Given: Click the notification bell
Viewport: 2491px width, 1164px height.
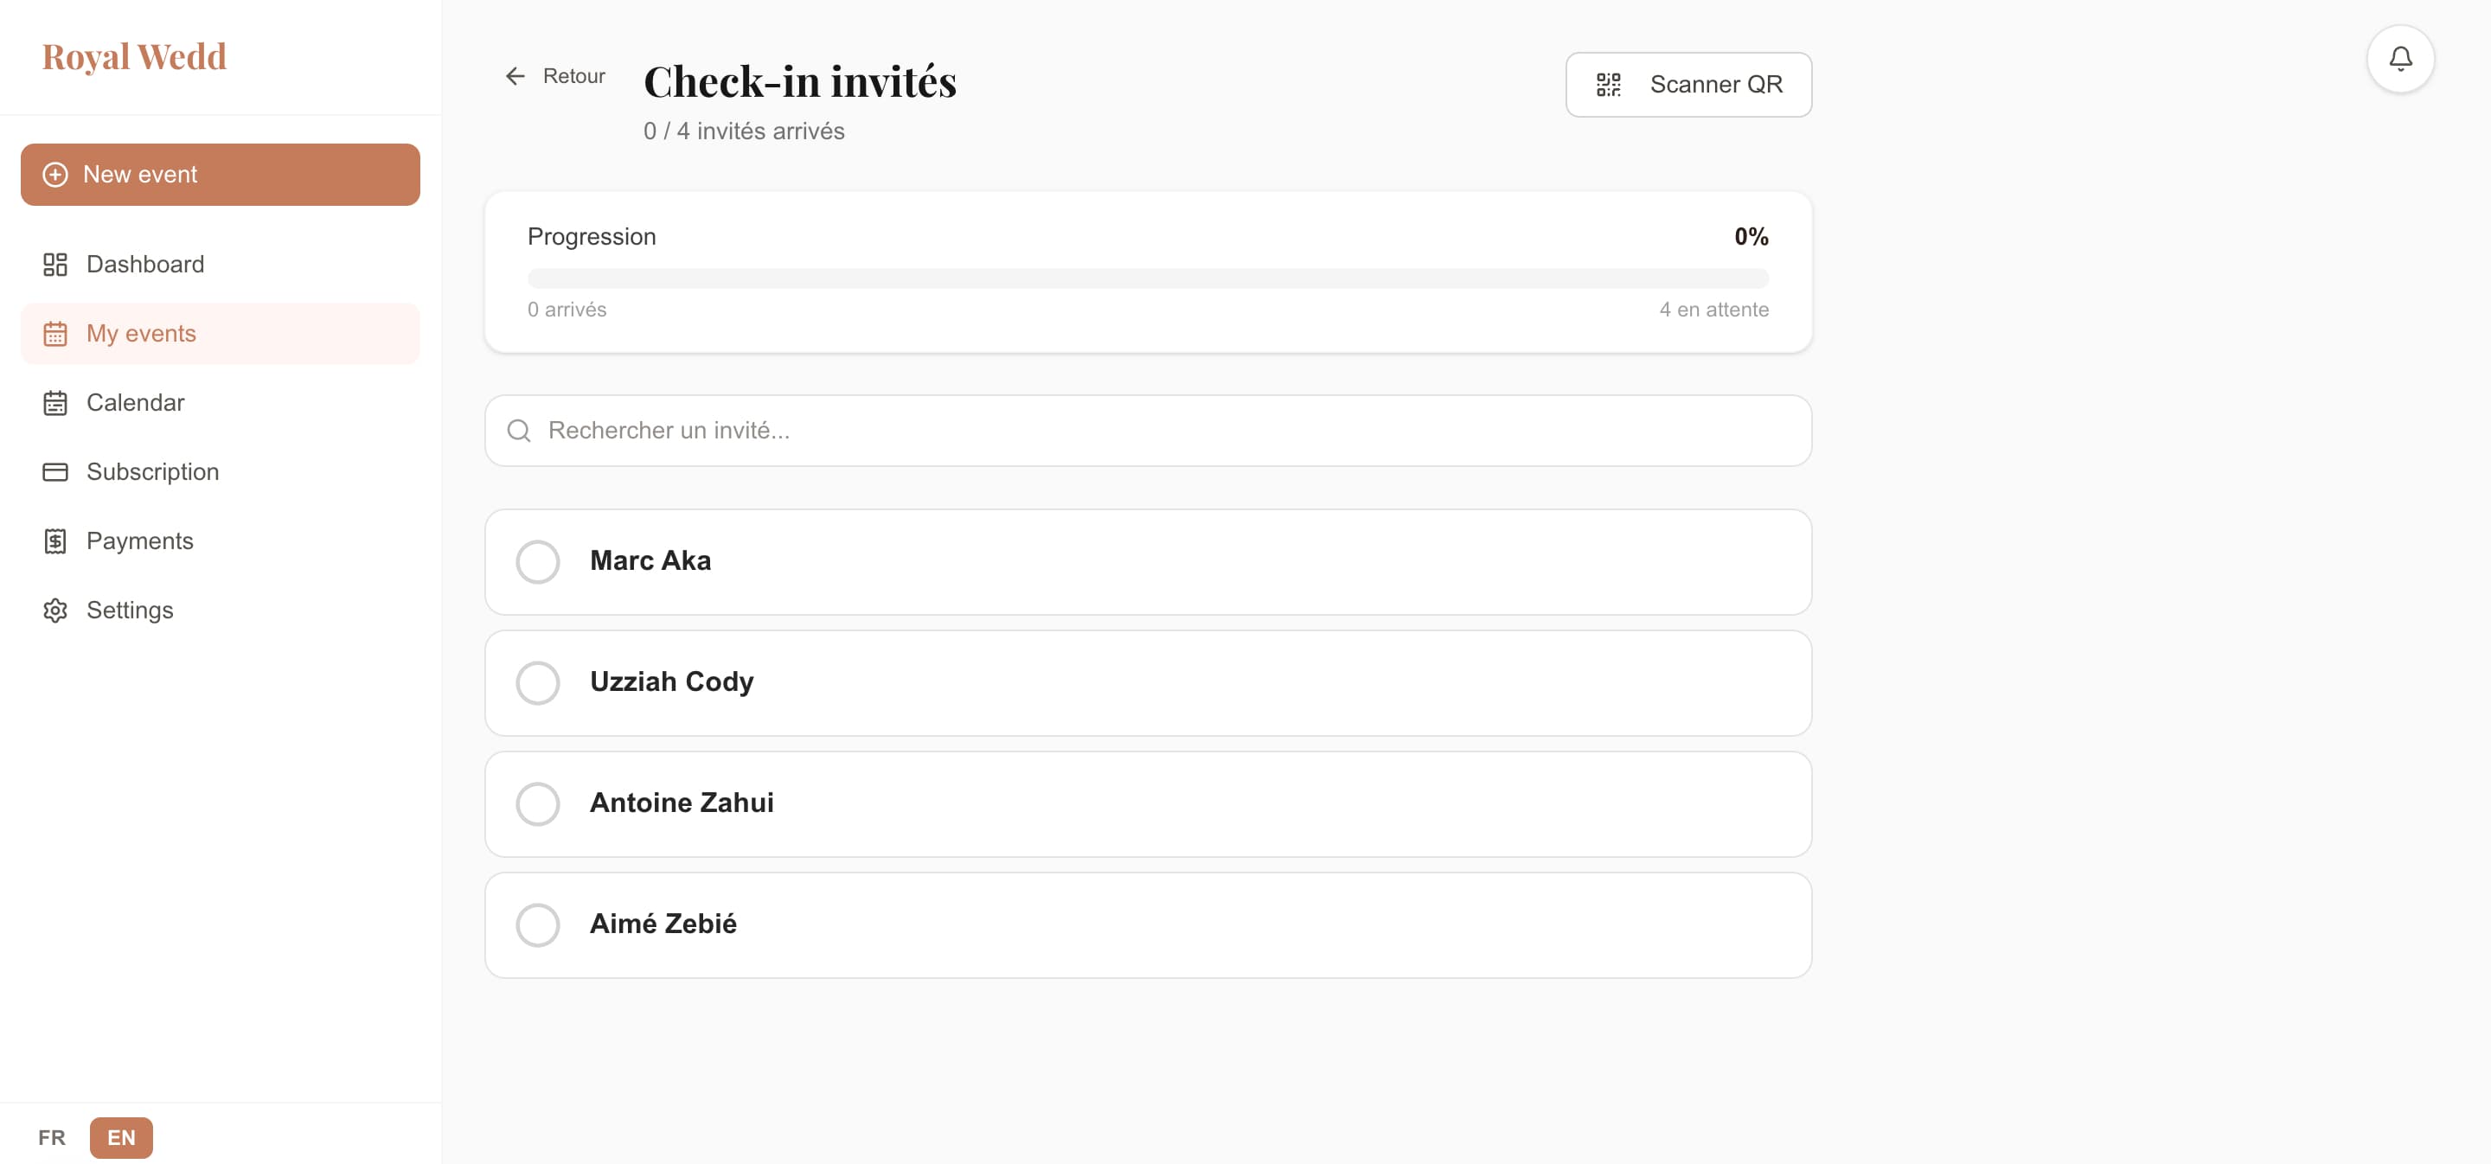Looking at the screenshot, I should 2402,58.
